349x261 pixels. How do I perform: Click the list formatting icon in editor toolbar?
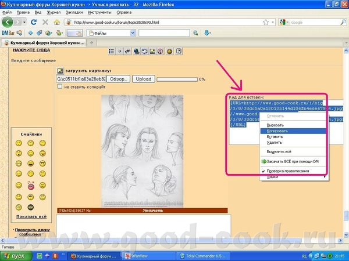tap(112, 52)
